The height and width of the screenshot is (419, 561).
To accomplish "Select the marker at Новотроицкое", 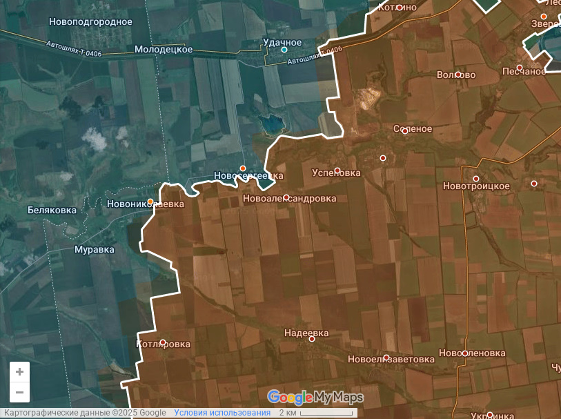I will pos(476,179).
